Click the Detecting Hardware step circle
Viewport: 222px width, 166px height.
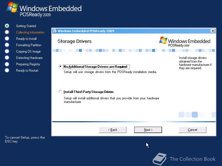point(7,58)
